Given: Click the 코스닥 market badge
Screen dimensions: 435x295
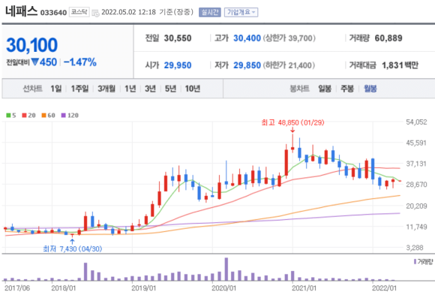Looking at the screenshot, I should tap(79, 12).
